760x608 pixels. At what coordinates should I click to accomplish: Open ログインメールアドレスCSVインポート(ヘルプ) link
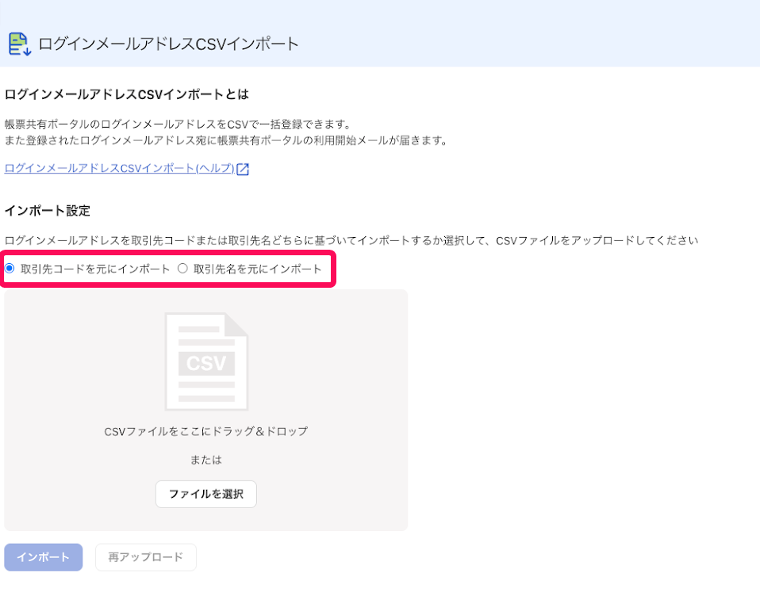(x=119, y=168)
